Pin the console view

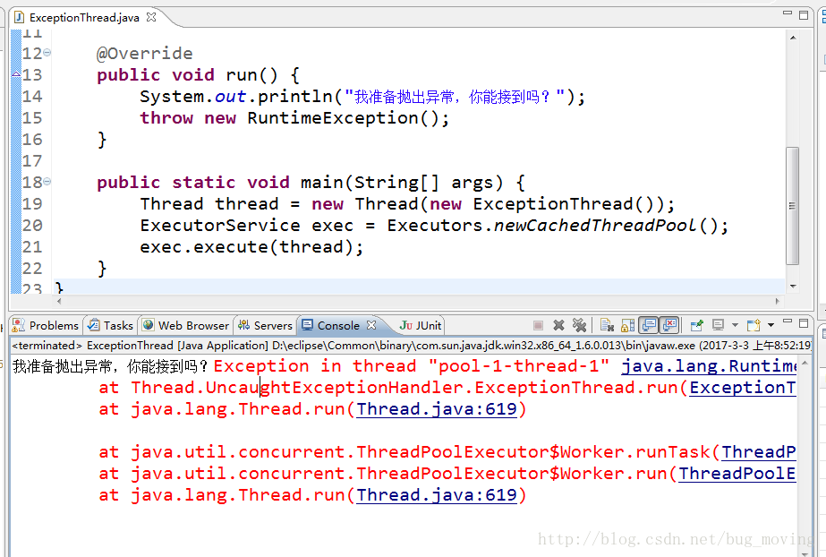tap(697, 325)
